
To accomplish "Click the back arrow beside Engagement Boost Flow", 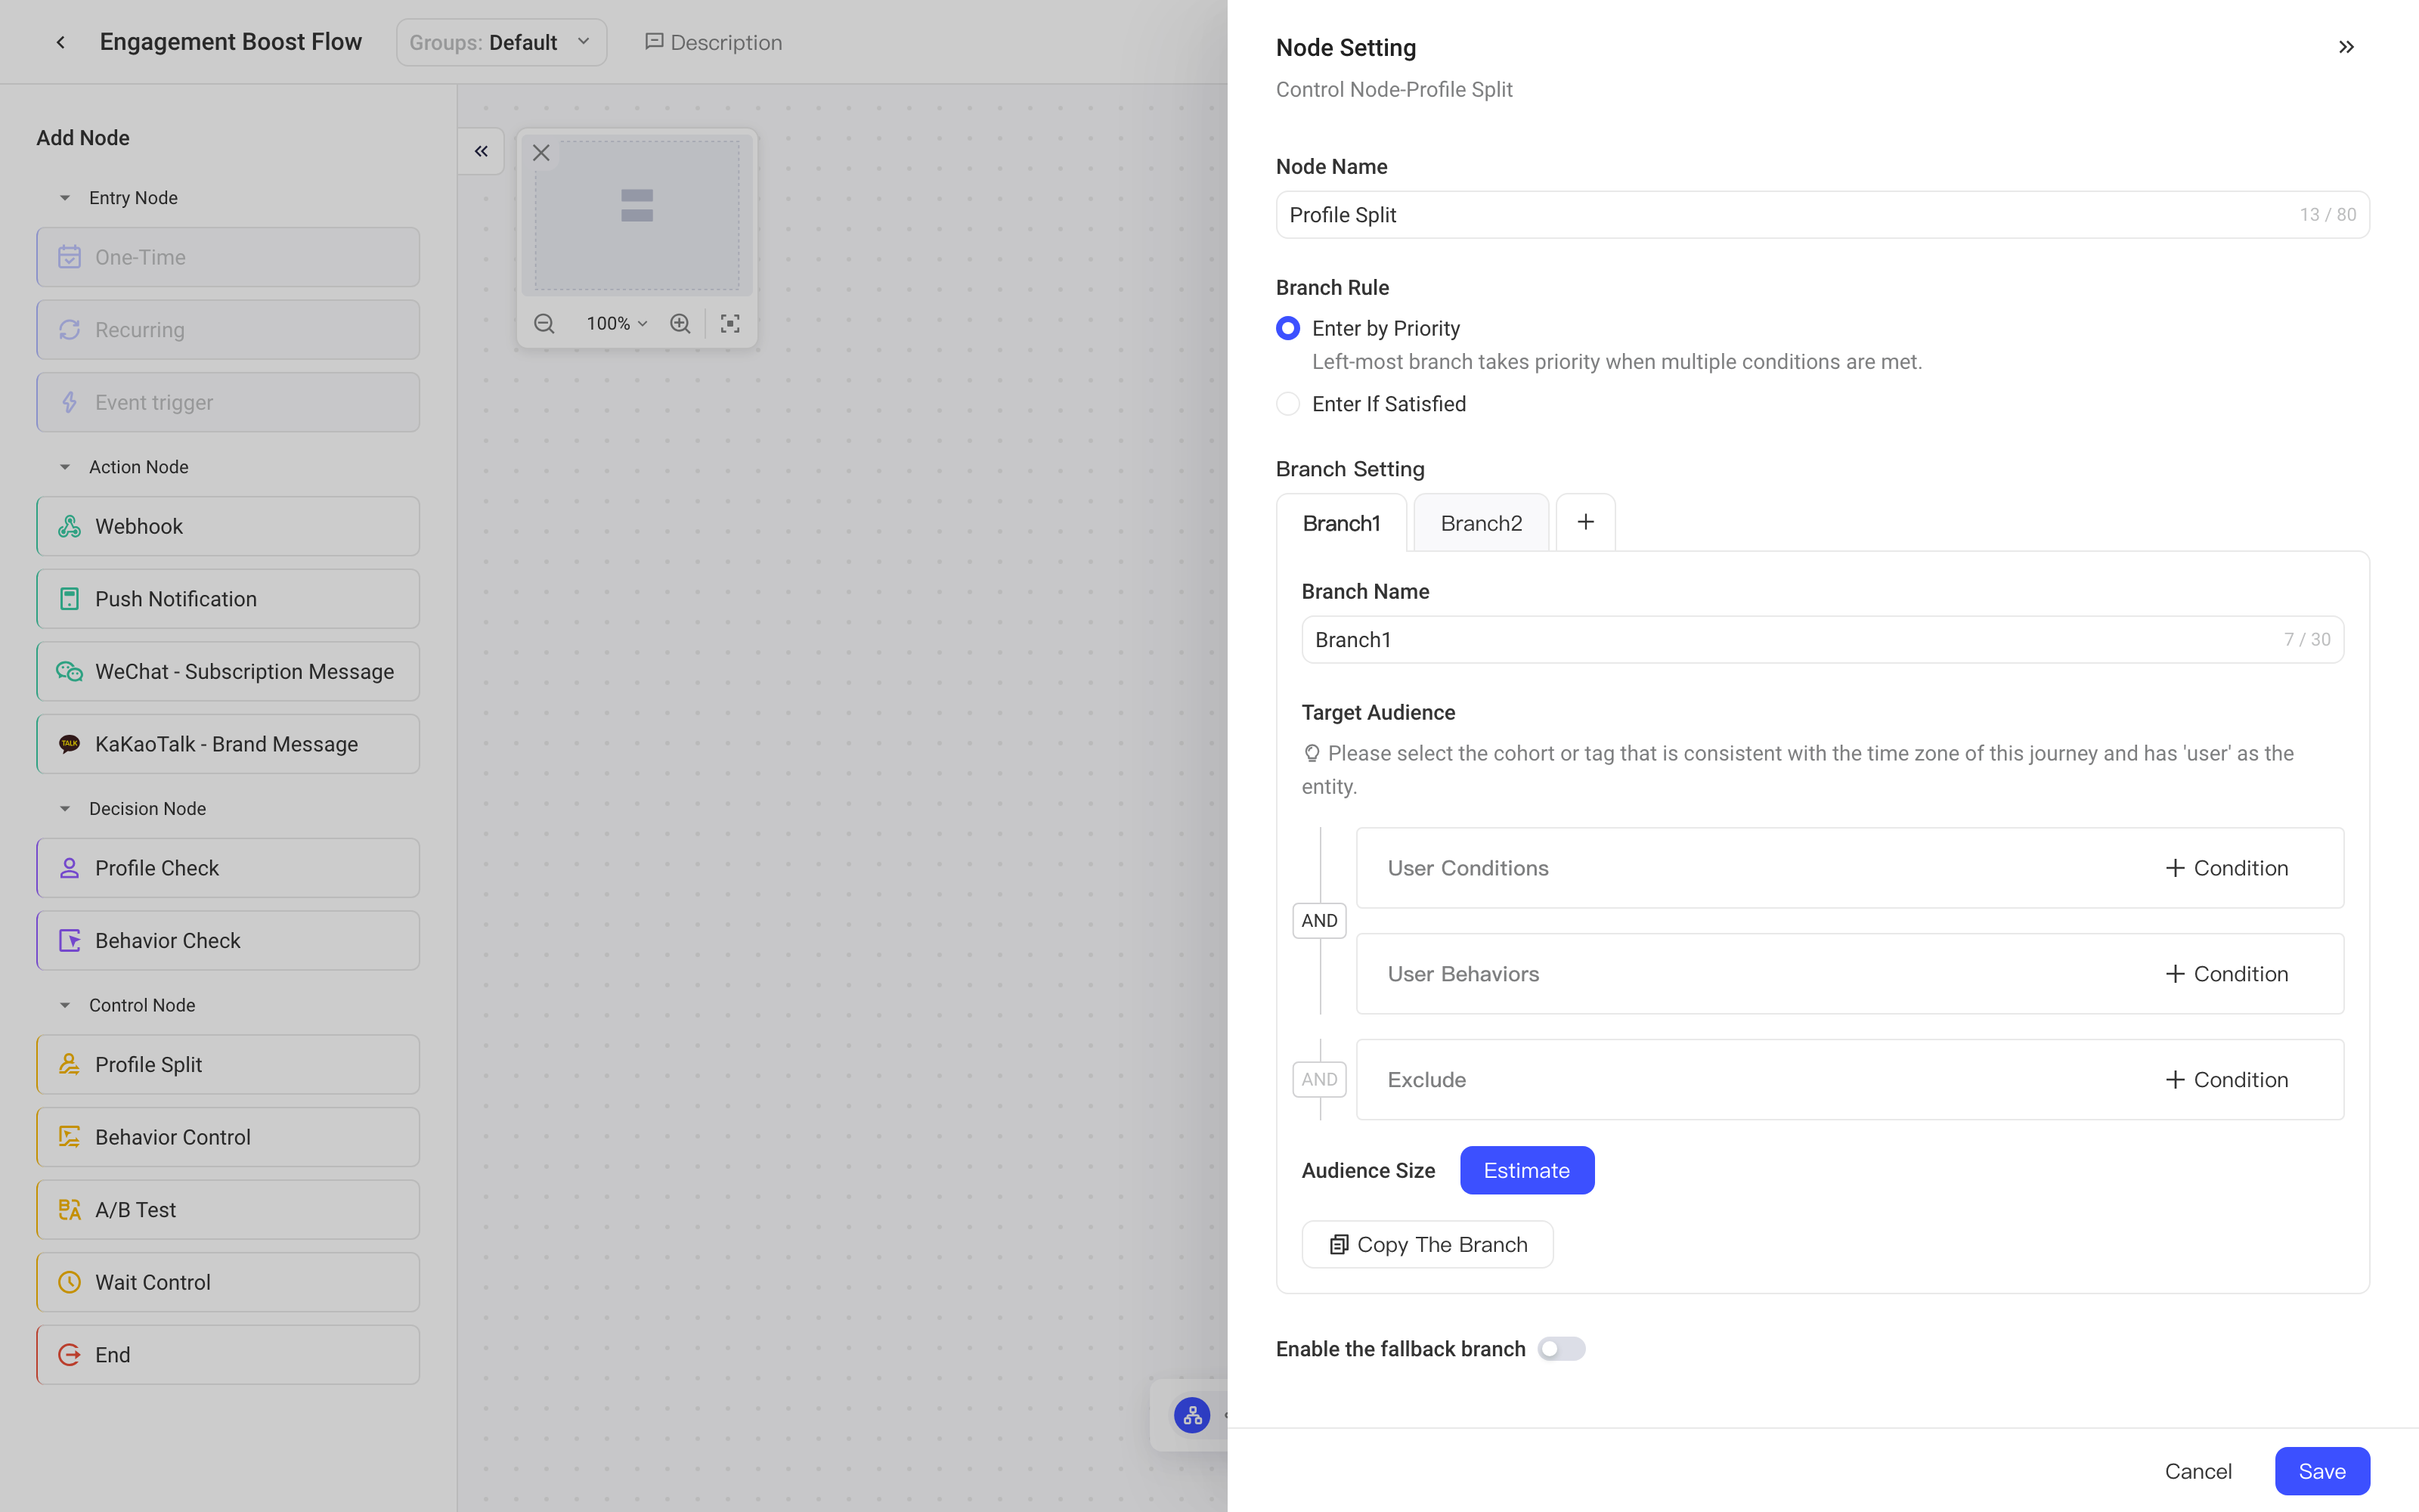I will (61, 42).
